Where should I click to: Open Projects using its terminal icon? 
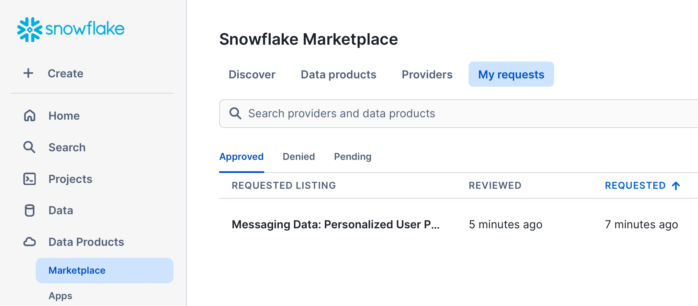[x=30, y=179]
